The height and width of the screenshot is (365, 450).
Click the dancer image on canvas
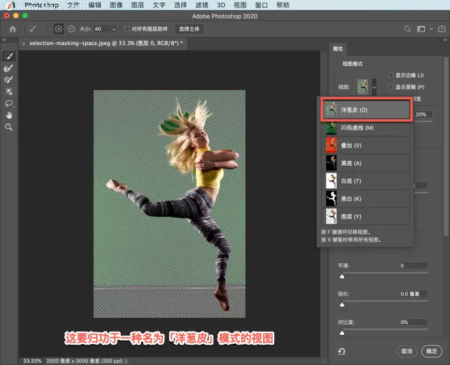pyautogui.click(x=169, y=204)
